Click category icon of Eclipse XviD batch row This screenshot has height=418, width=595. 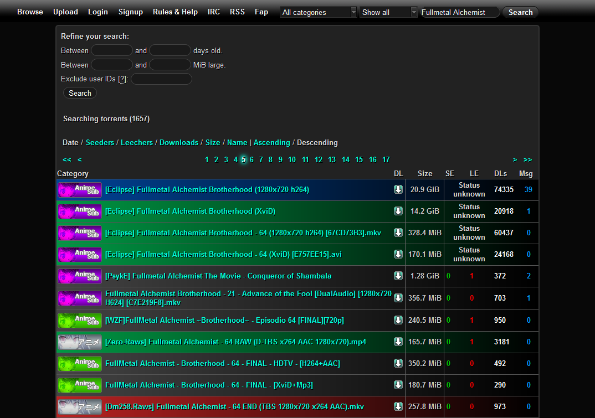click(80, 211)
